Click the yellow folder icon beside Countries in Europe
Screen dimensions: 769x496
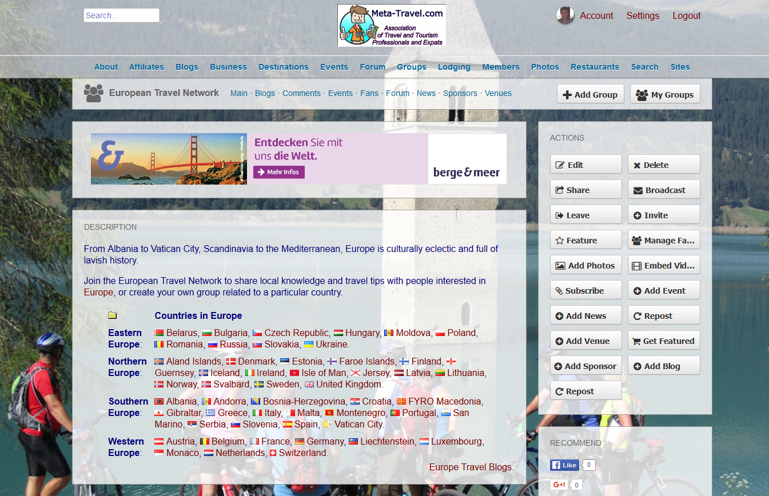(x=113, y=315)
